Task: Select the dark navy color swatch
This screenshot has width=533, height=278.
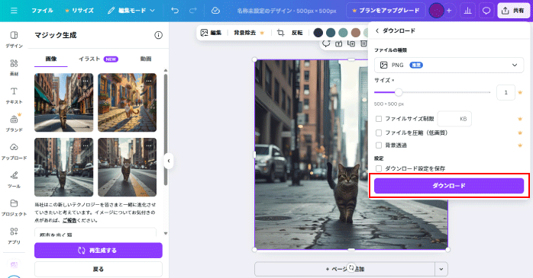Action: [x=318, y=33]
